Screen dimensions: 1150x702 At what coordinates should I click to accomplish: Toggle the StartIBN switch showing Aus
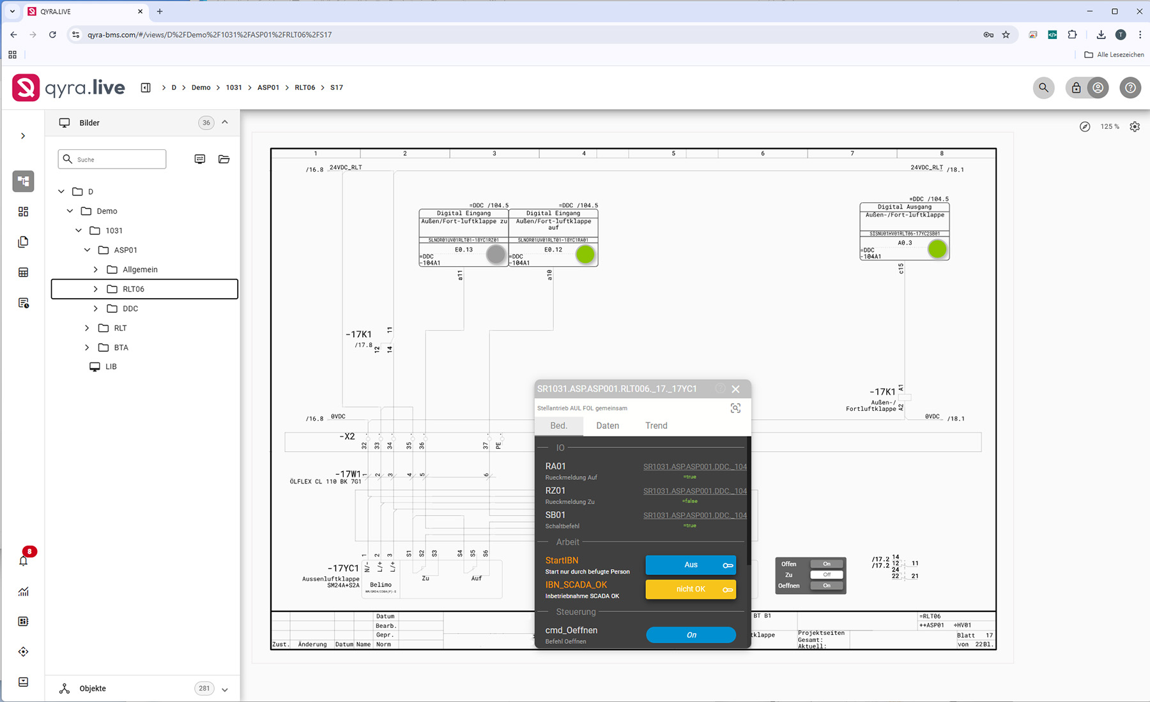pos(691,565)
